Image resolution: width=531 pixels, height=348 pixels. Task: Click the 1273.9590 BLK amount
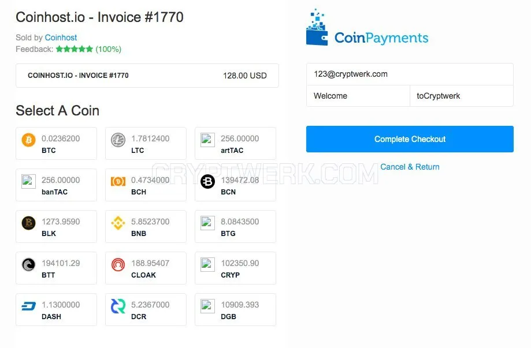pos(61,222)
